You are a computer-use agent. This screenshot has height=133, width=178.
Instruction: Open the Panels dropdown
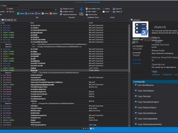click(x=106, y=12)
